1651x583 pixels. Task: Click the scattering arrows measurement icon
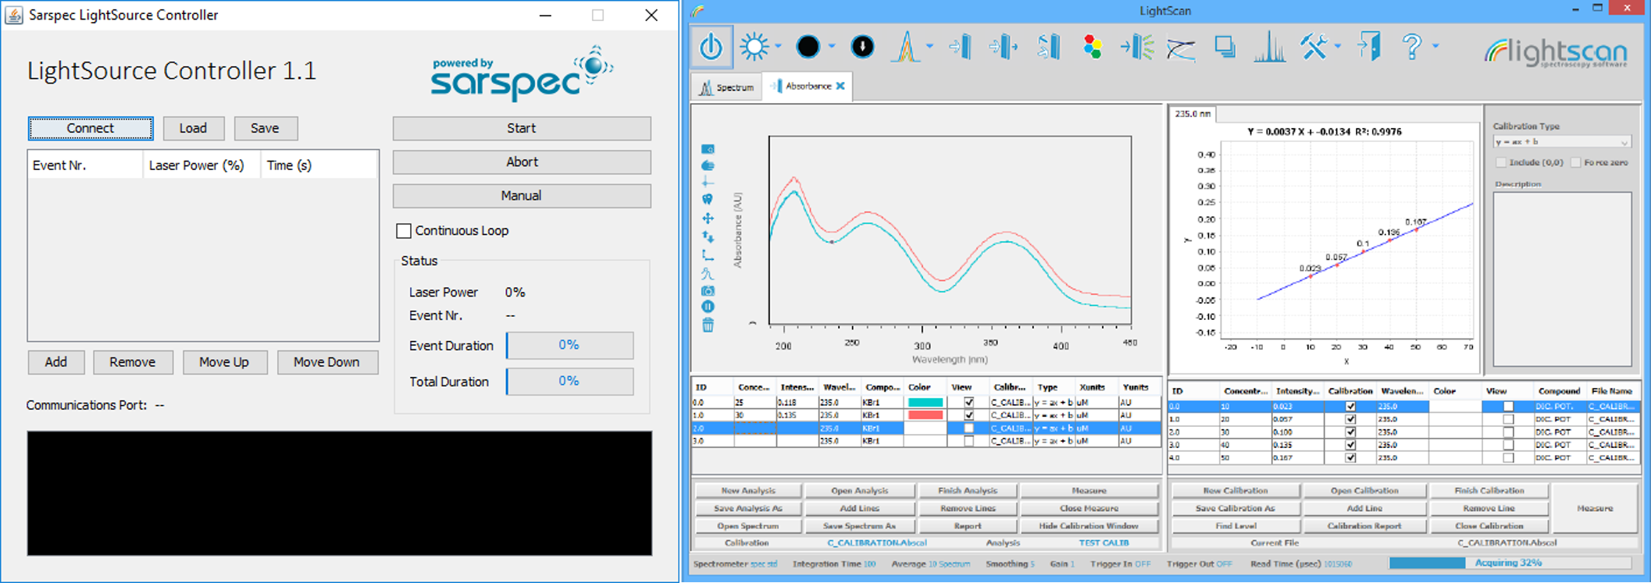click(x=1136, y=47)
